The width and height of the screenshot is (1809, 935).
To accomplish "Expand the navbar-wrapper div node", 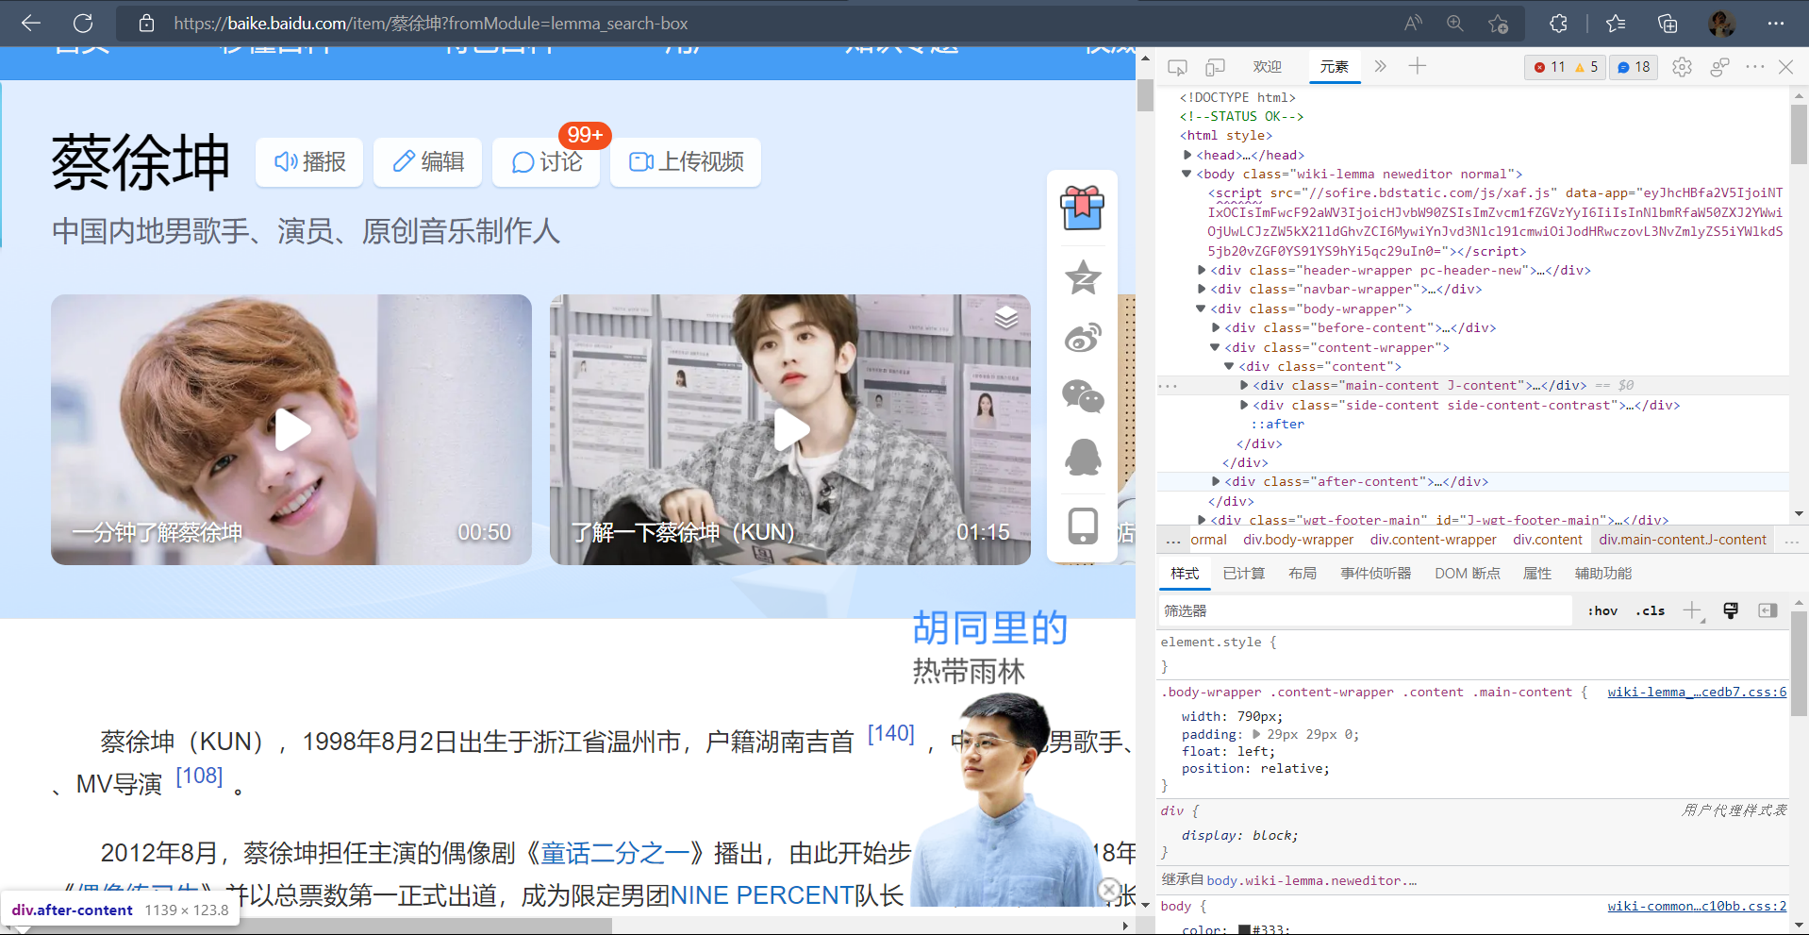I will click(1202, 289).
